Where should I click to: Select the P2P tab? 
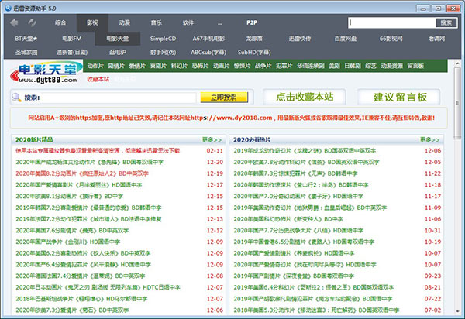[252, 22]
